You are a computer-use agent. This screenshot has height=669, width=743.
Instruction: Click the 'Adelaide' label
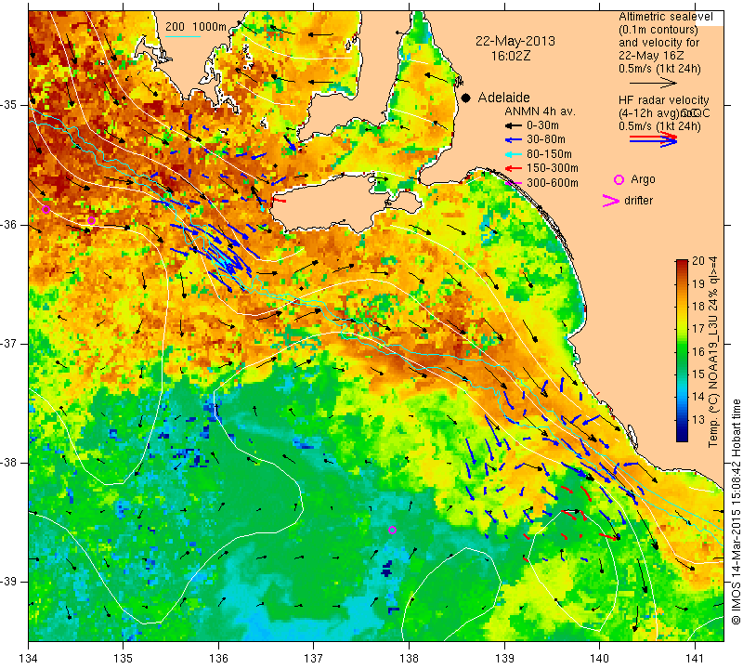pyautogui.click(x=503, y=98)
